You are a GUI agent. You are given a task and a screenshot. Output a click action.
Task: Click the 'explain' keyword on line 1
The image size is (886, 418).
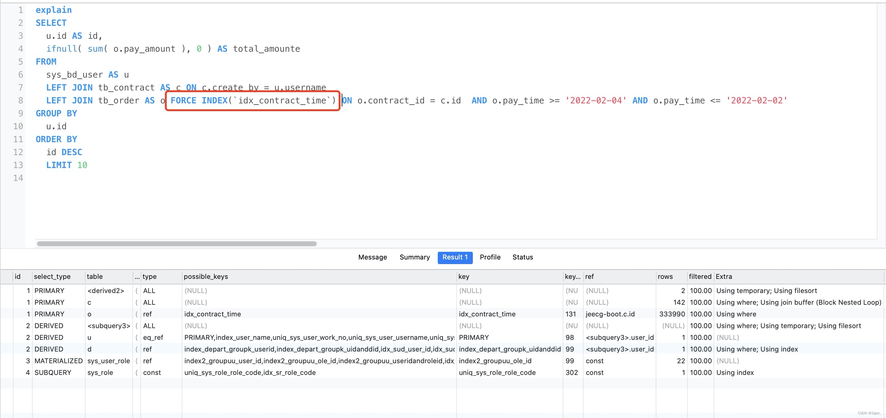tap(54, 10)
